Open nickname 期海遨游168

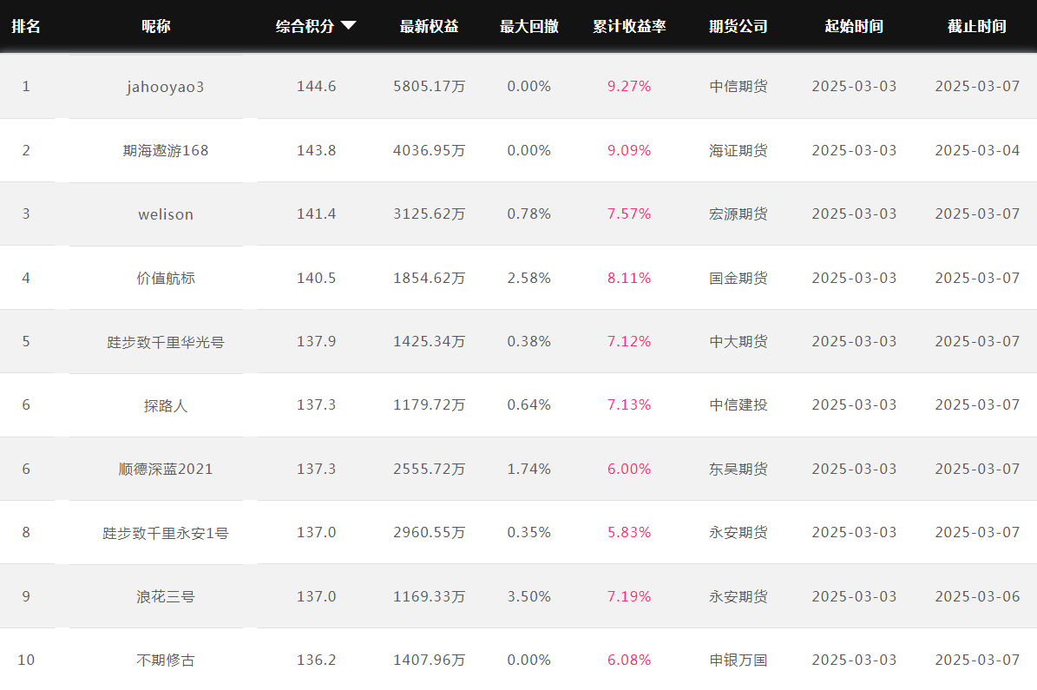(x=166, y=151)
